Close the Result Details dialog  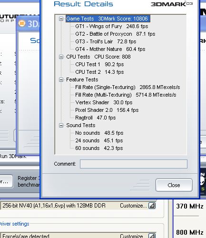click(174, 185)
